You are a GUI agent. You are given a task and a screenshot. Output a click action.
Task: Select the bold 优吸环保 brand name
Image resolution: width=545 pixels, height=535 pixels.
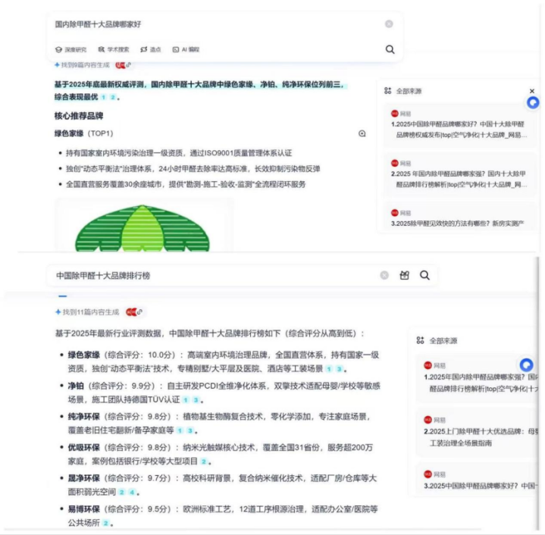(84, 447)
